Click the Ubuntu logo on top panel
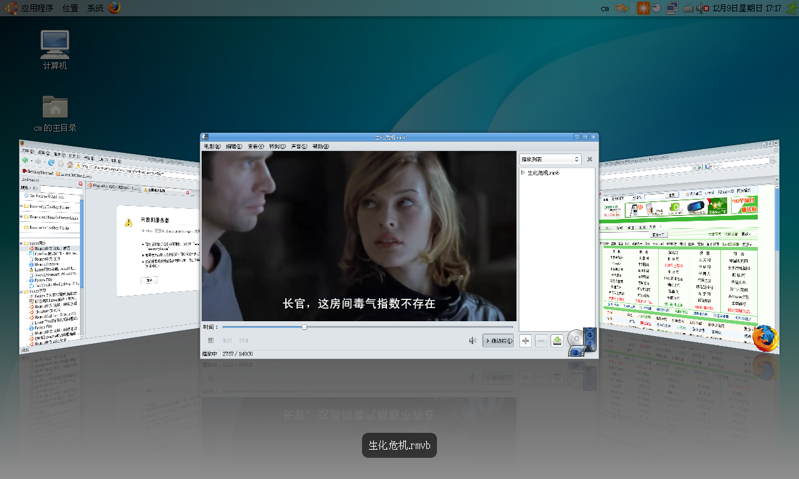Image resolution: width=799 pixels, height=479 pixels. click(12, 7)
